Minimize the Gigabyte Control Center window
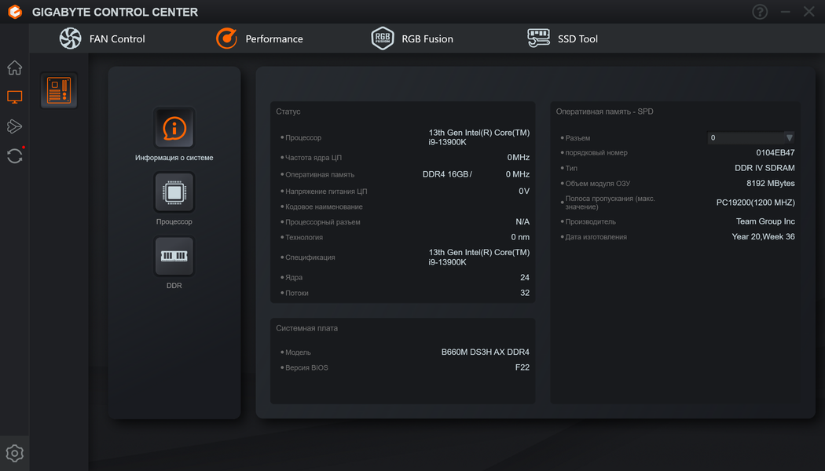The height and width of the screenshot is (471, 825). tap(786, 12)
